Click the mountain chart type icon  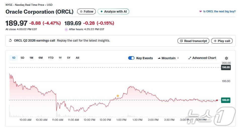click(159, 58)
